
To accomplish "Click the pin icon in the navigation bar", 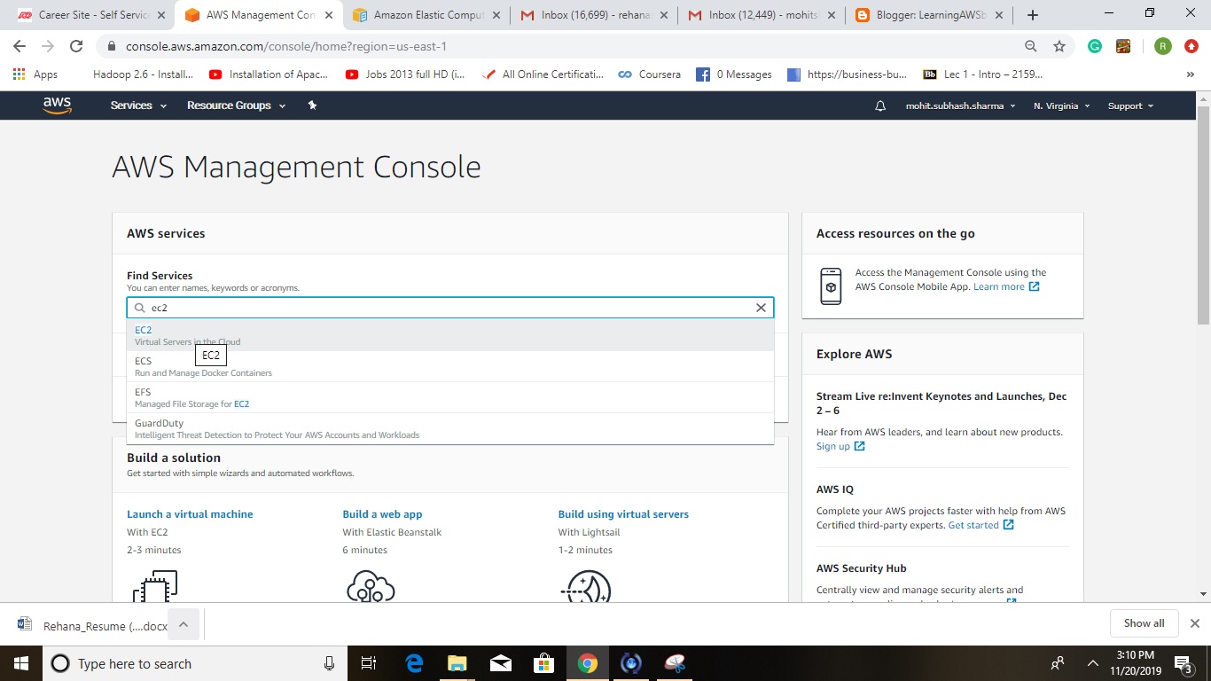I will click(x=311, y=106).
